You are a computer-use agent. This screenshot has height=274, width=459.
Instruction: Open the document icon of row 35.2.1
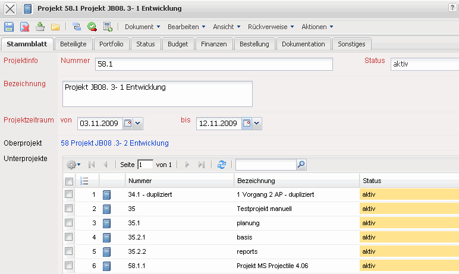click(107, 237)
